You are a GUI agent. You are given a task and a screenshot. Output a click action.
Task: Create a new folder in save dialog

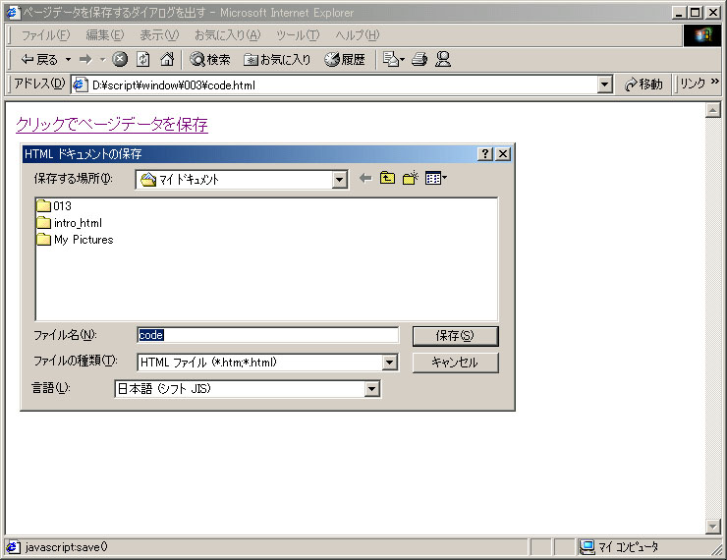click(x=411, y=179)
